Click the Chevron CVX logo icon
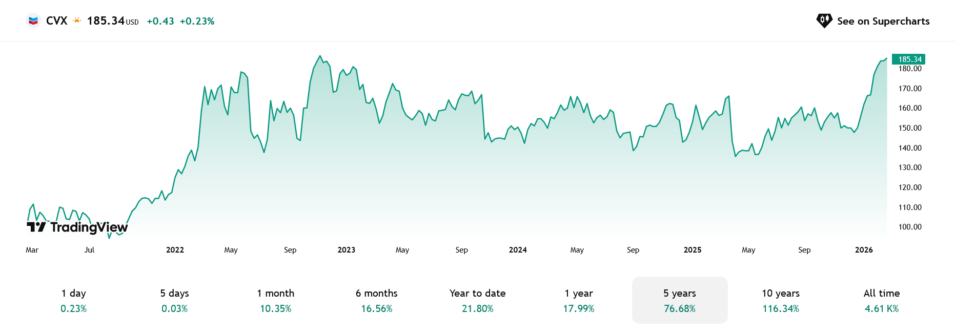 [33, 21]
